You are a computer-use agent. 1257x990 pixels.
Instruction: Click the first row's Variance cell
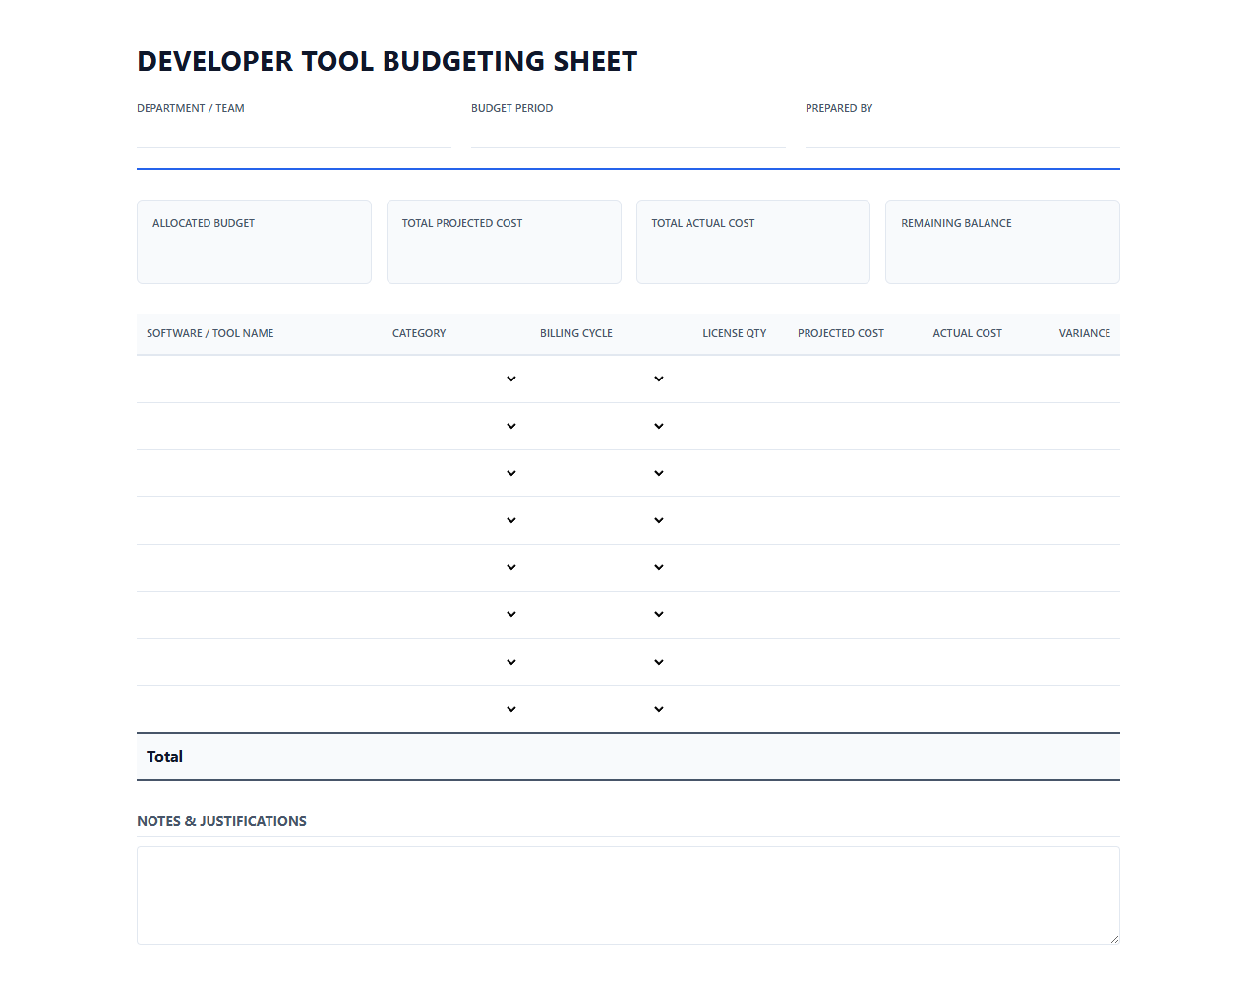pyautogui.click(x=1067, y=379)
